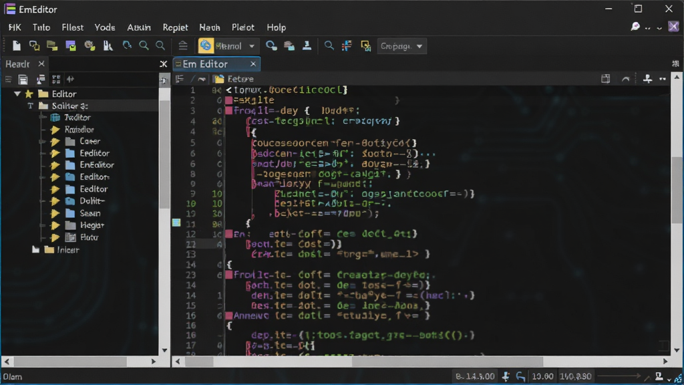Click the purple X icon in menu bar
This screenshot has width=684, height=385.
673,27
